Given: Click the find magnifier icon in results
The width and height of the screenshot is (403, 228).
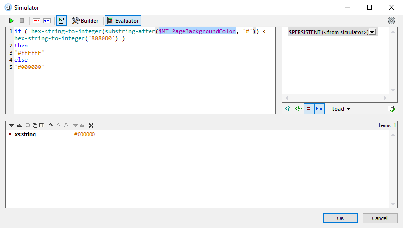Looking at the screenshot, I should 51,125.
